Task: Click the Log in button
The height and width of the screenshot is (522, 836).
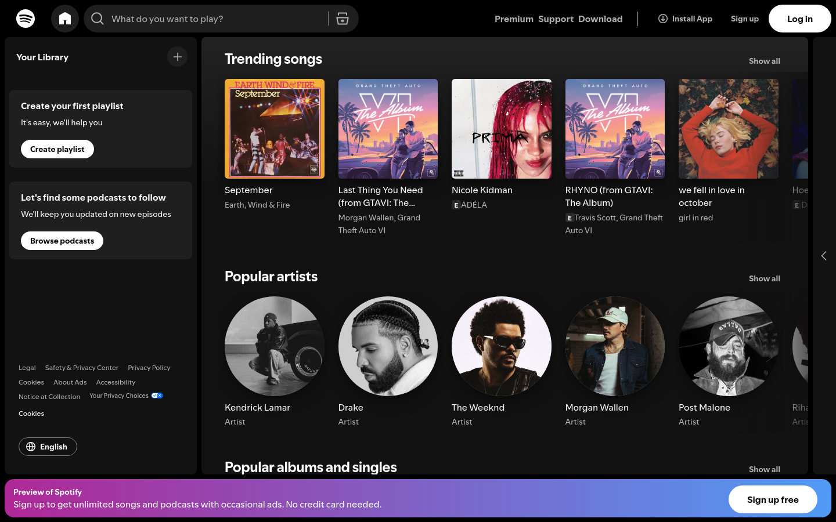Action: coord(800,19)
